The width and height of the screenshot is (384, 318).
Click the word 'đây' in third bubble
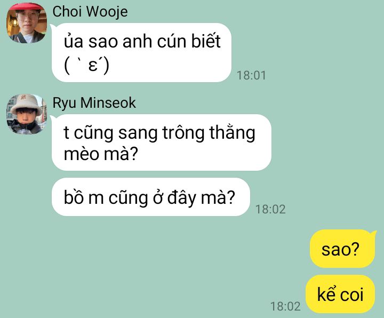click(182, 198)
